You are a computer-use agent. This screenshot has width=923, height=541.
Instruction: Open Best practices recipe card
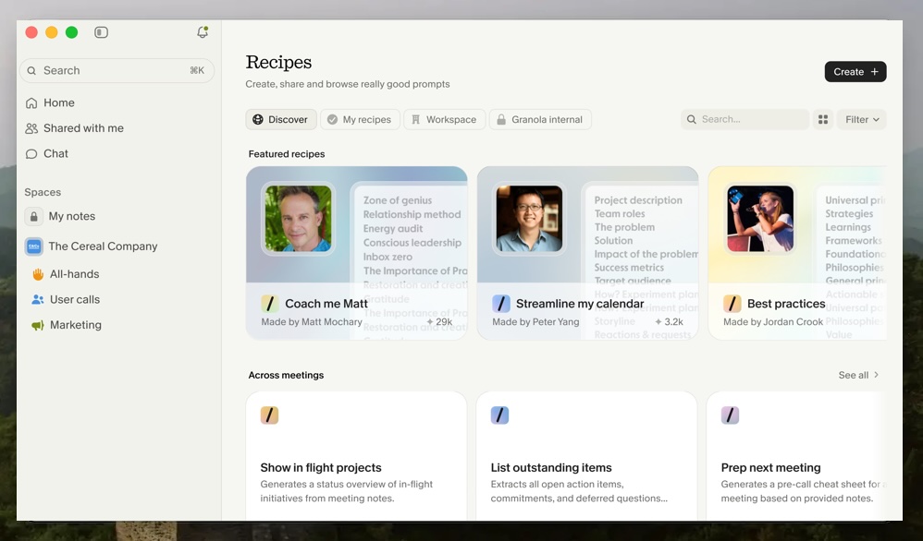[x=797, y=253]
